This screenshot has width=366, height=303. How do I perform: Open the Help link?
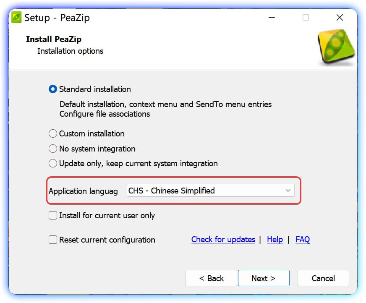point(275,240)
